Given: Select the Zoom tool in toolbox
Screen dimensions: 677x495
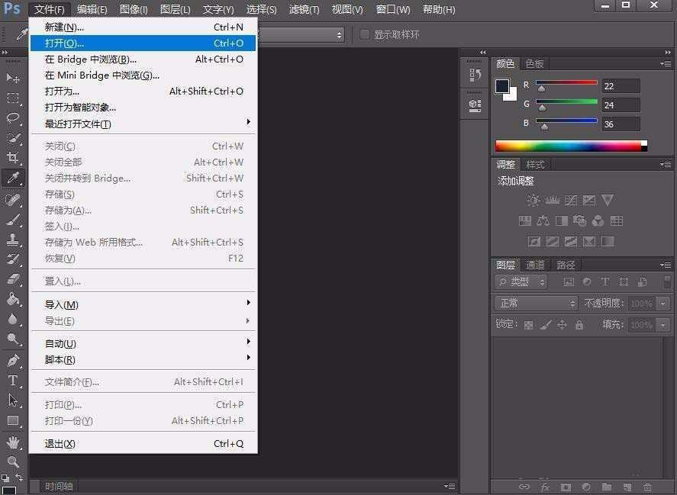Looking at the screenshot, I should click(x=13, y=462).
